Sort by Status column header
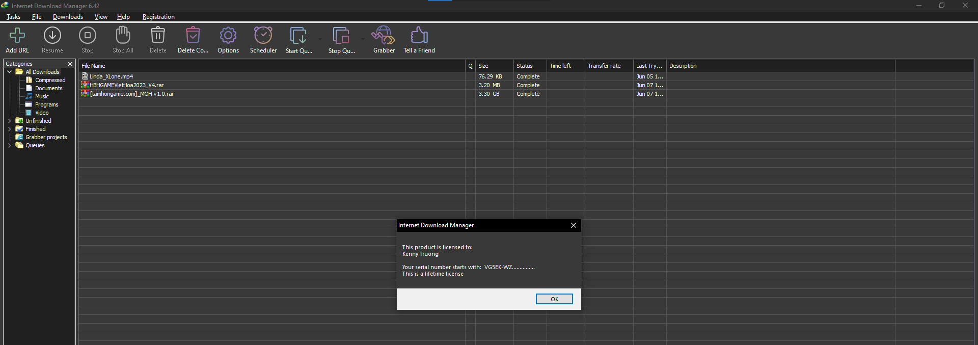Image resolution: width=978 pixels, height=345 pixels. point(530,66)
